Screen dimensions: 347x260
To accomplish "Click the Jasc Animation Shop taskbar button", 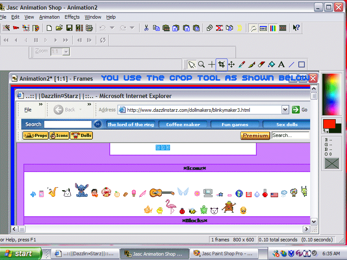I will click(x=154, y=253).
